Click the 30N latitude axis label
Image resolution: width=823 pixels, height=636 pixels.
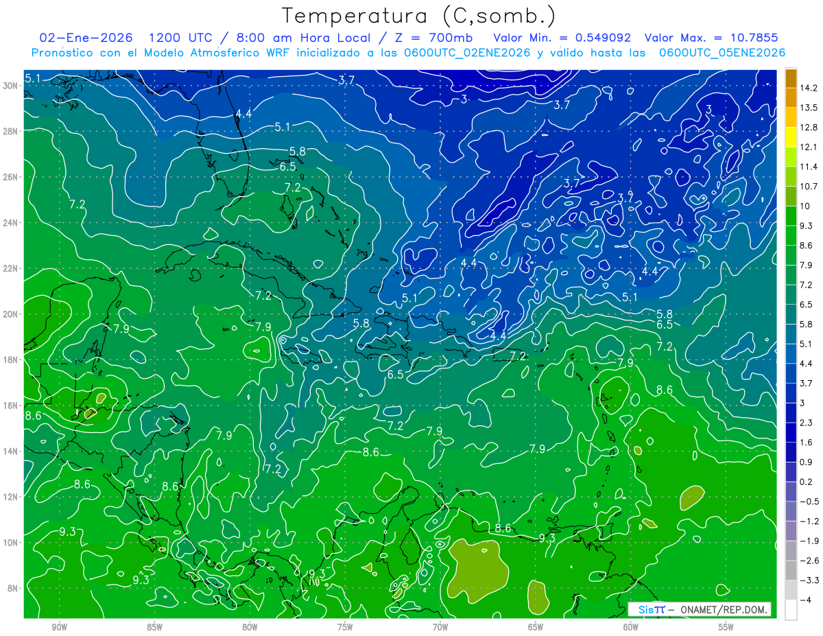(12, 85)
